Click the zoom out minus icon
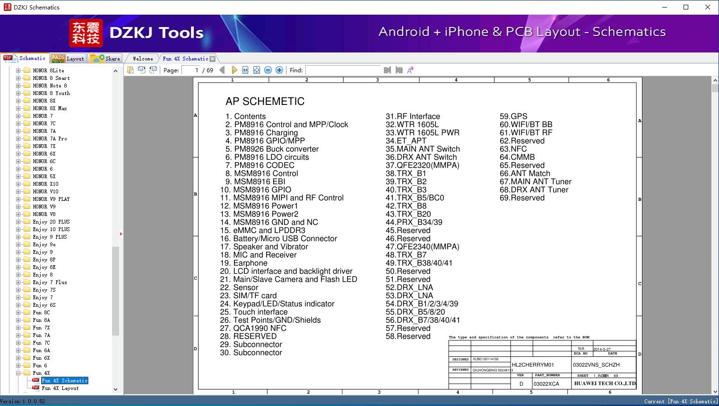 (x=268, y=70)
